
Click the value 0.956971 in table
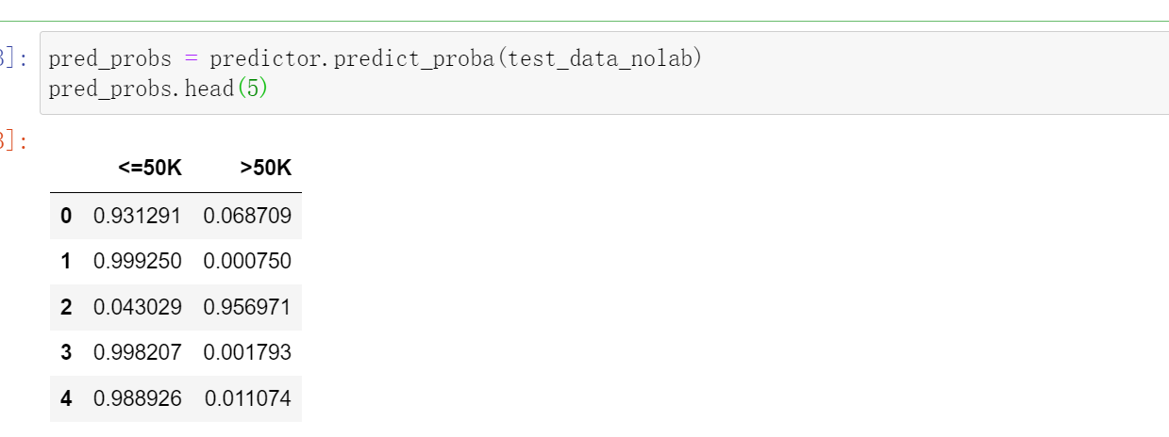pos(247,307)
